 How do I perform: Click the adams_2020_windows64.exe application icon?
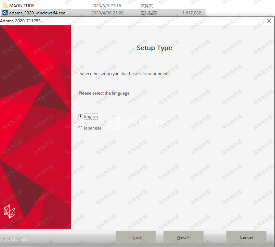(5, 13)
